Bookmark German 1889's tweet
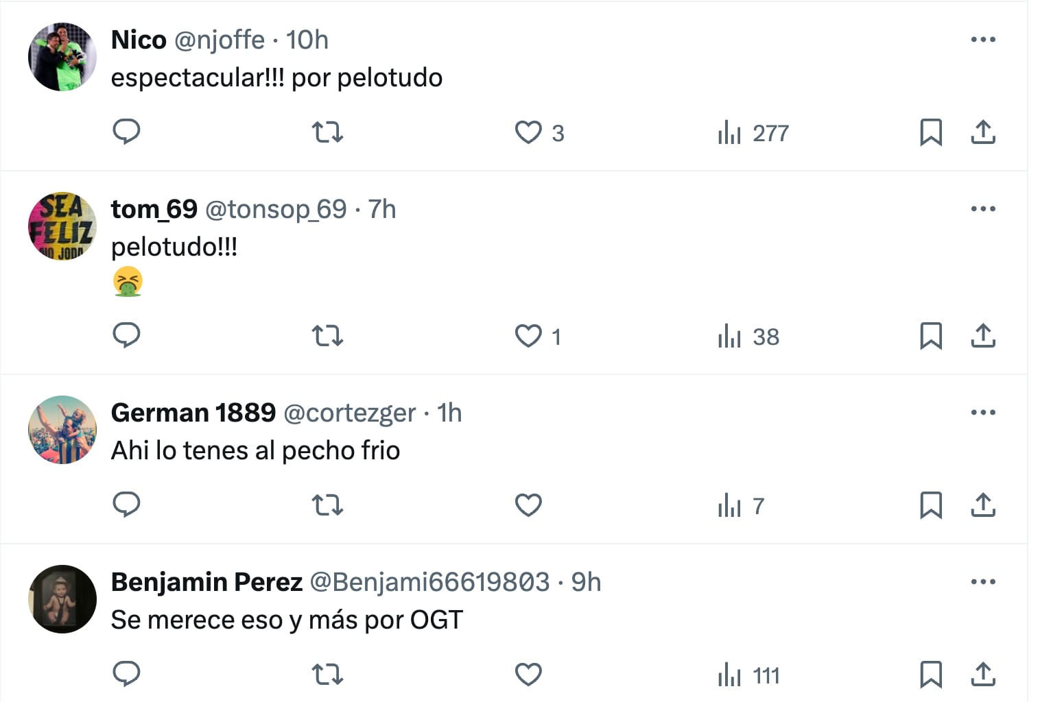The height and width of the screenshot is (702, 1051). (x=930, y=505)
